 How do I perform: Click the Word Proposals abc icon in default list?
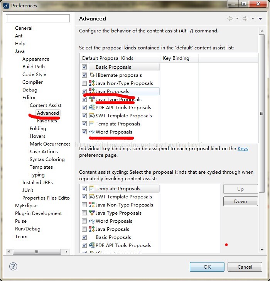click(92, 132)
